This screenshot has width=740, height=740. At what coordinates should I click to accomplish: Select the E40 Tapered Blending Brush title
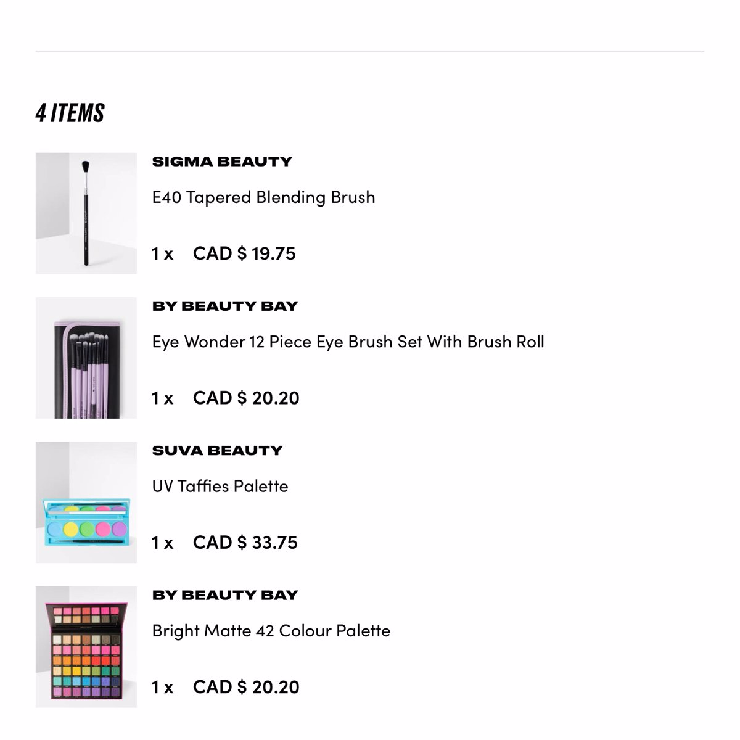264,197
